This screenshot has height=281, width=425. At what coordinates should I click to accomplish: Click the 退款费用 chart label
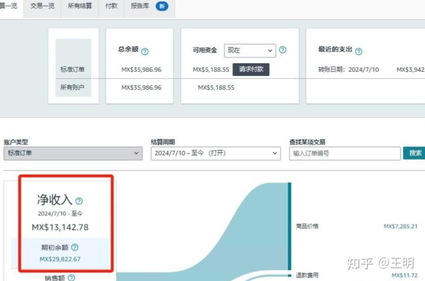(307, 275)
